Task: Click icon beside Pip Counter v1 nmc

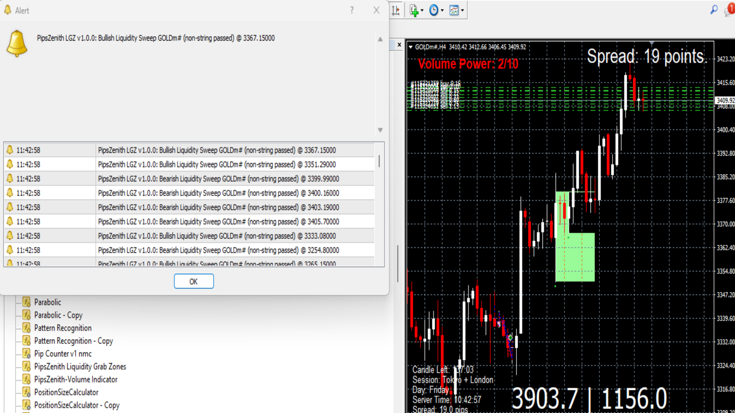Action: pos(26,353)
